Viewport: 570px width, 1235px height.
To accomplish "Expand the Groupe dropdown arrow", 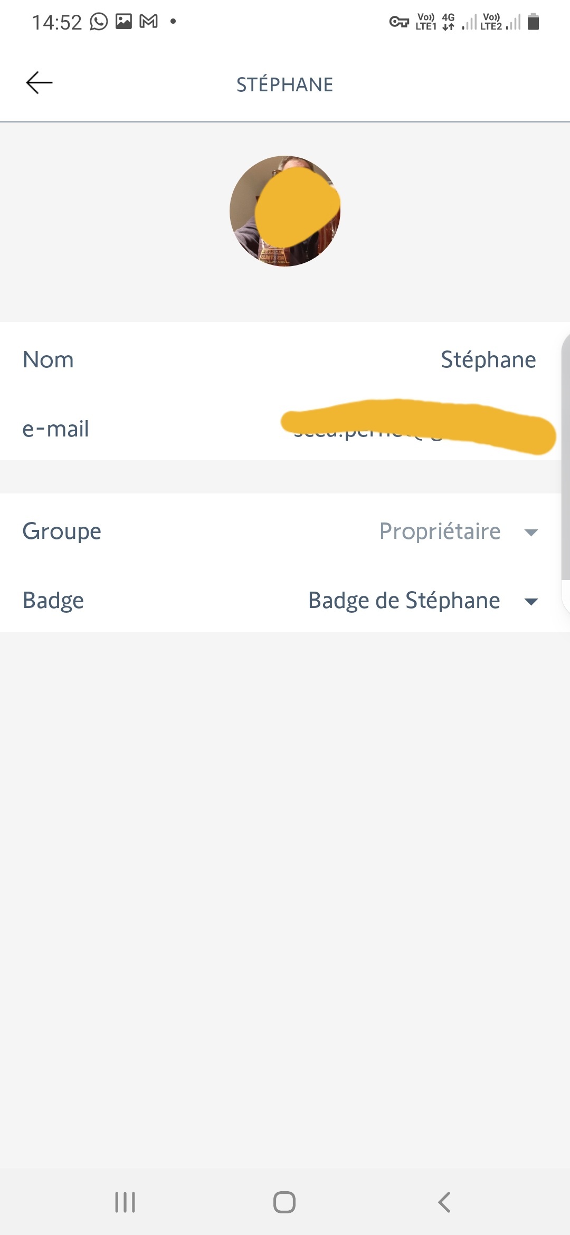I will click(x=531, y=532).
